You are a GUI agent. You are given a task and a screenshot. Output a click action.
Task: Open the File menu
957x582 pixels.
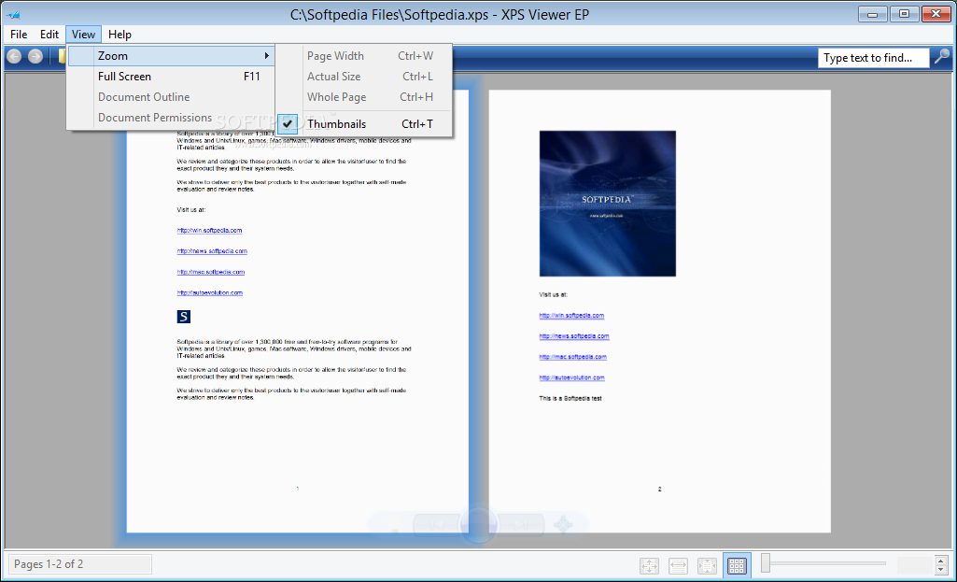pos(19,35)
